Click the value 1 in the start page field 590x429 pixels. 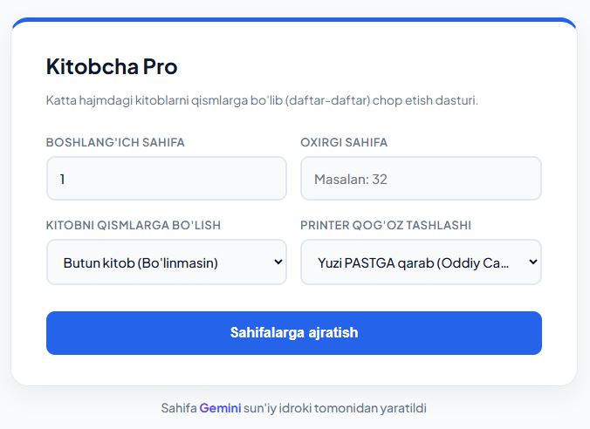[63, 179]
